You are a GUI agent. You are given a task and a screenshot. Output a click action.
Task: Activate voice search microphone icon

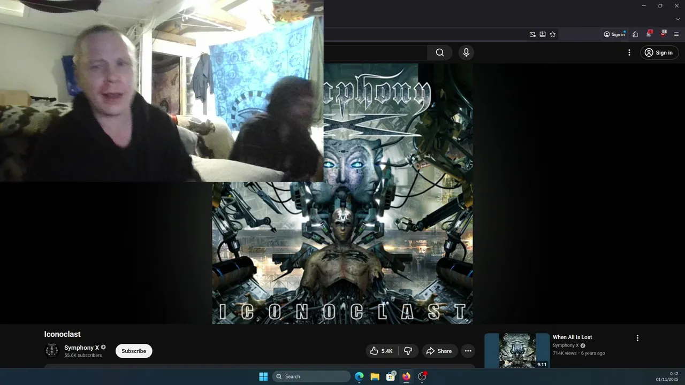coord(466,52)
